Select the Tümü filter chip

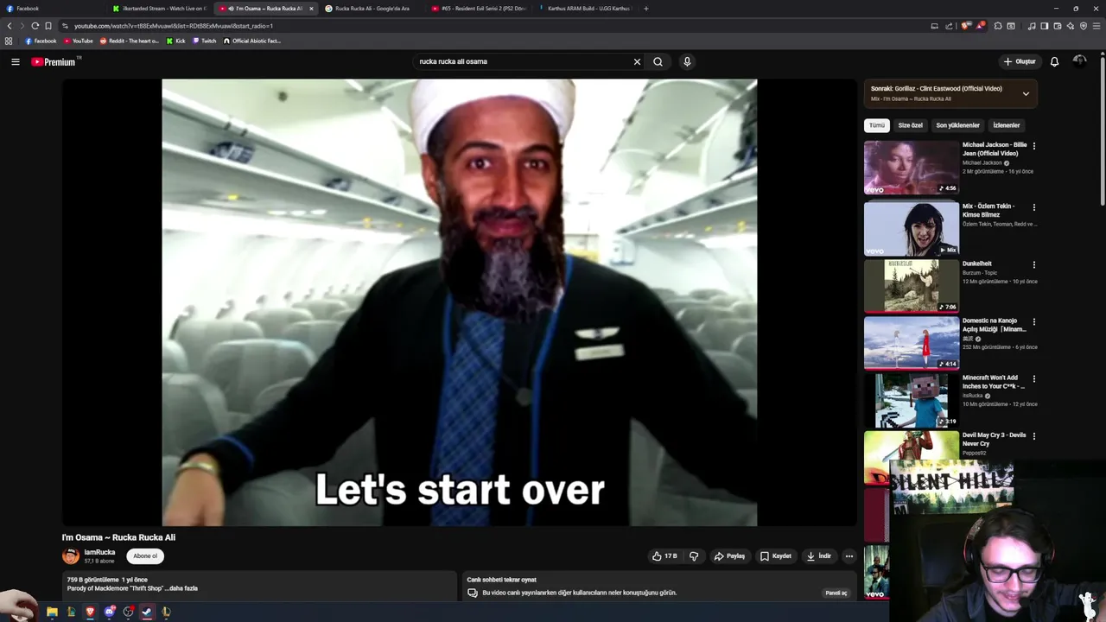pyautogui.click(x=877, y=125)
